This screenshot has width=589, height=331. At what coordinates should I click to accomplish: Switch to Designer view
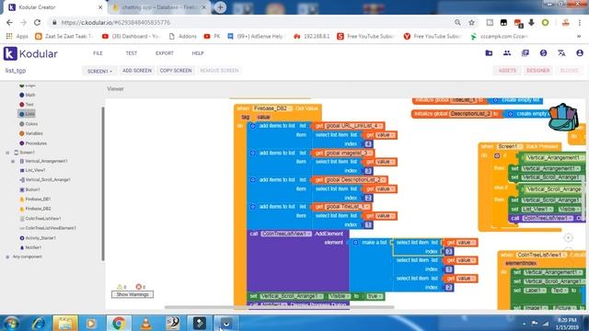(x=537, y=71)
